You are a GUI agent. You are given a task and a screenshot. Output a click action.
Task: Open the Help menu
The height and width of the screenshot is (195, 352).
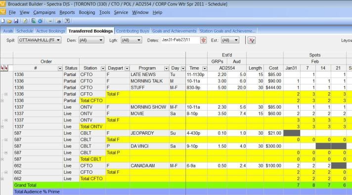pos(157,12)
